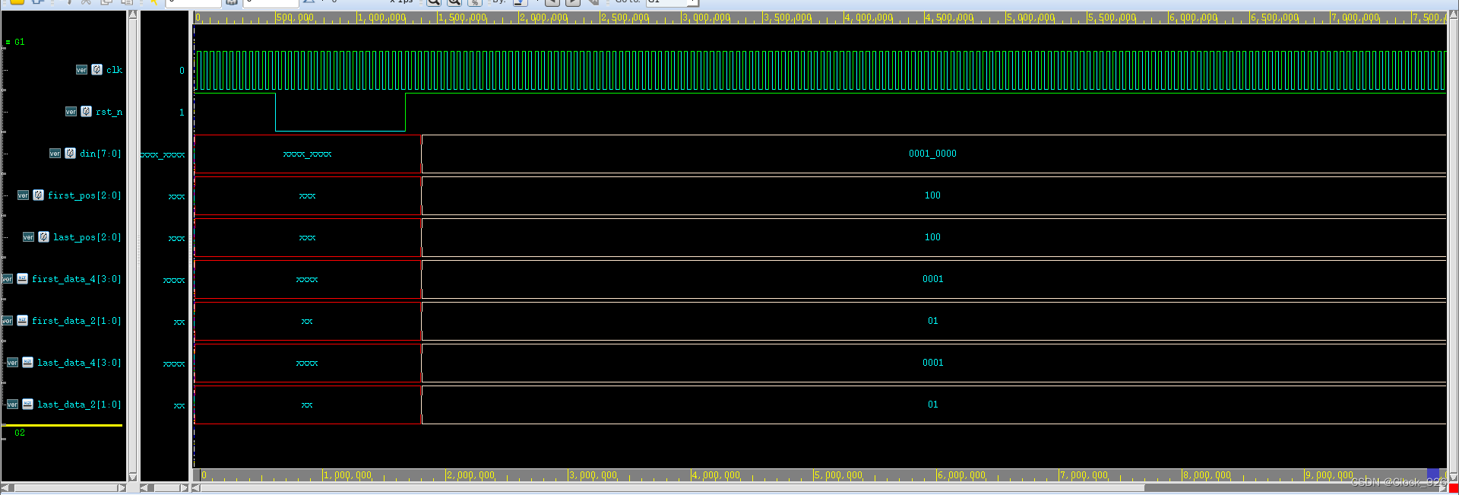Click the signal type icon beside rst_n
1459x495 pixels.
[87, 111]
